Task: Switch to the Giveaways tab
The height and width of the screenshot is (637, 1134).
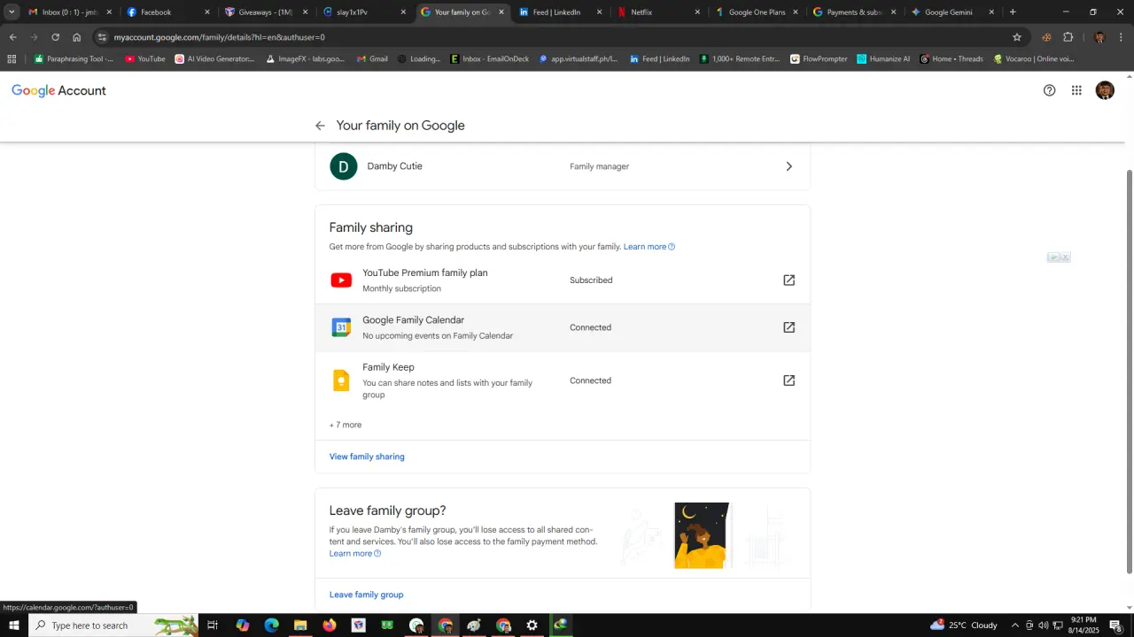Action: tap(264, 12)
